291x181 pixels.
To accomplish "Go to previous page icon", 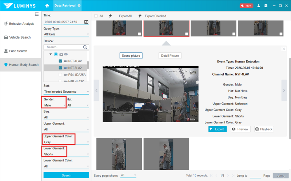I will coord(216,176).
